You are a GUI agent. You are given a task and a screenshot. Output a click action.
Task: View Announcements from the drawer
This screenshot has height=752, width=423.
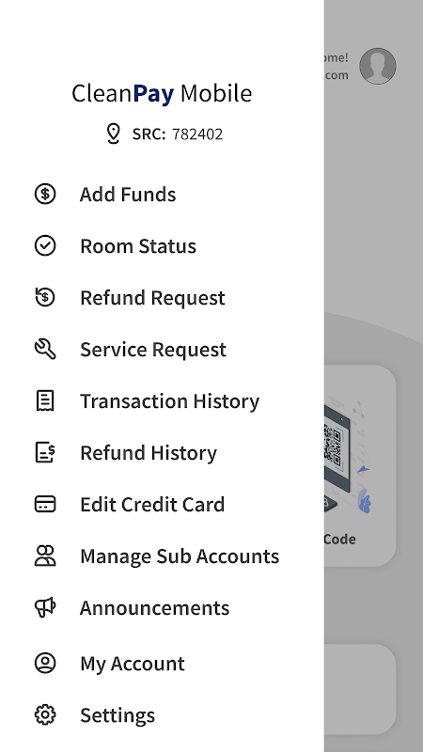click(x=162, y=608)
